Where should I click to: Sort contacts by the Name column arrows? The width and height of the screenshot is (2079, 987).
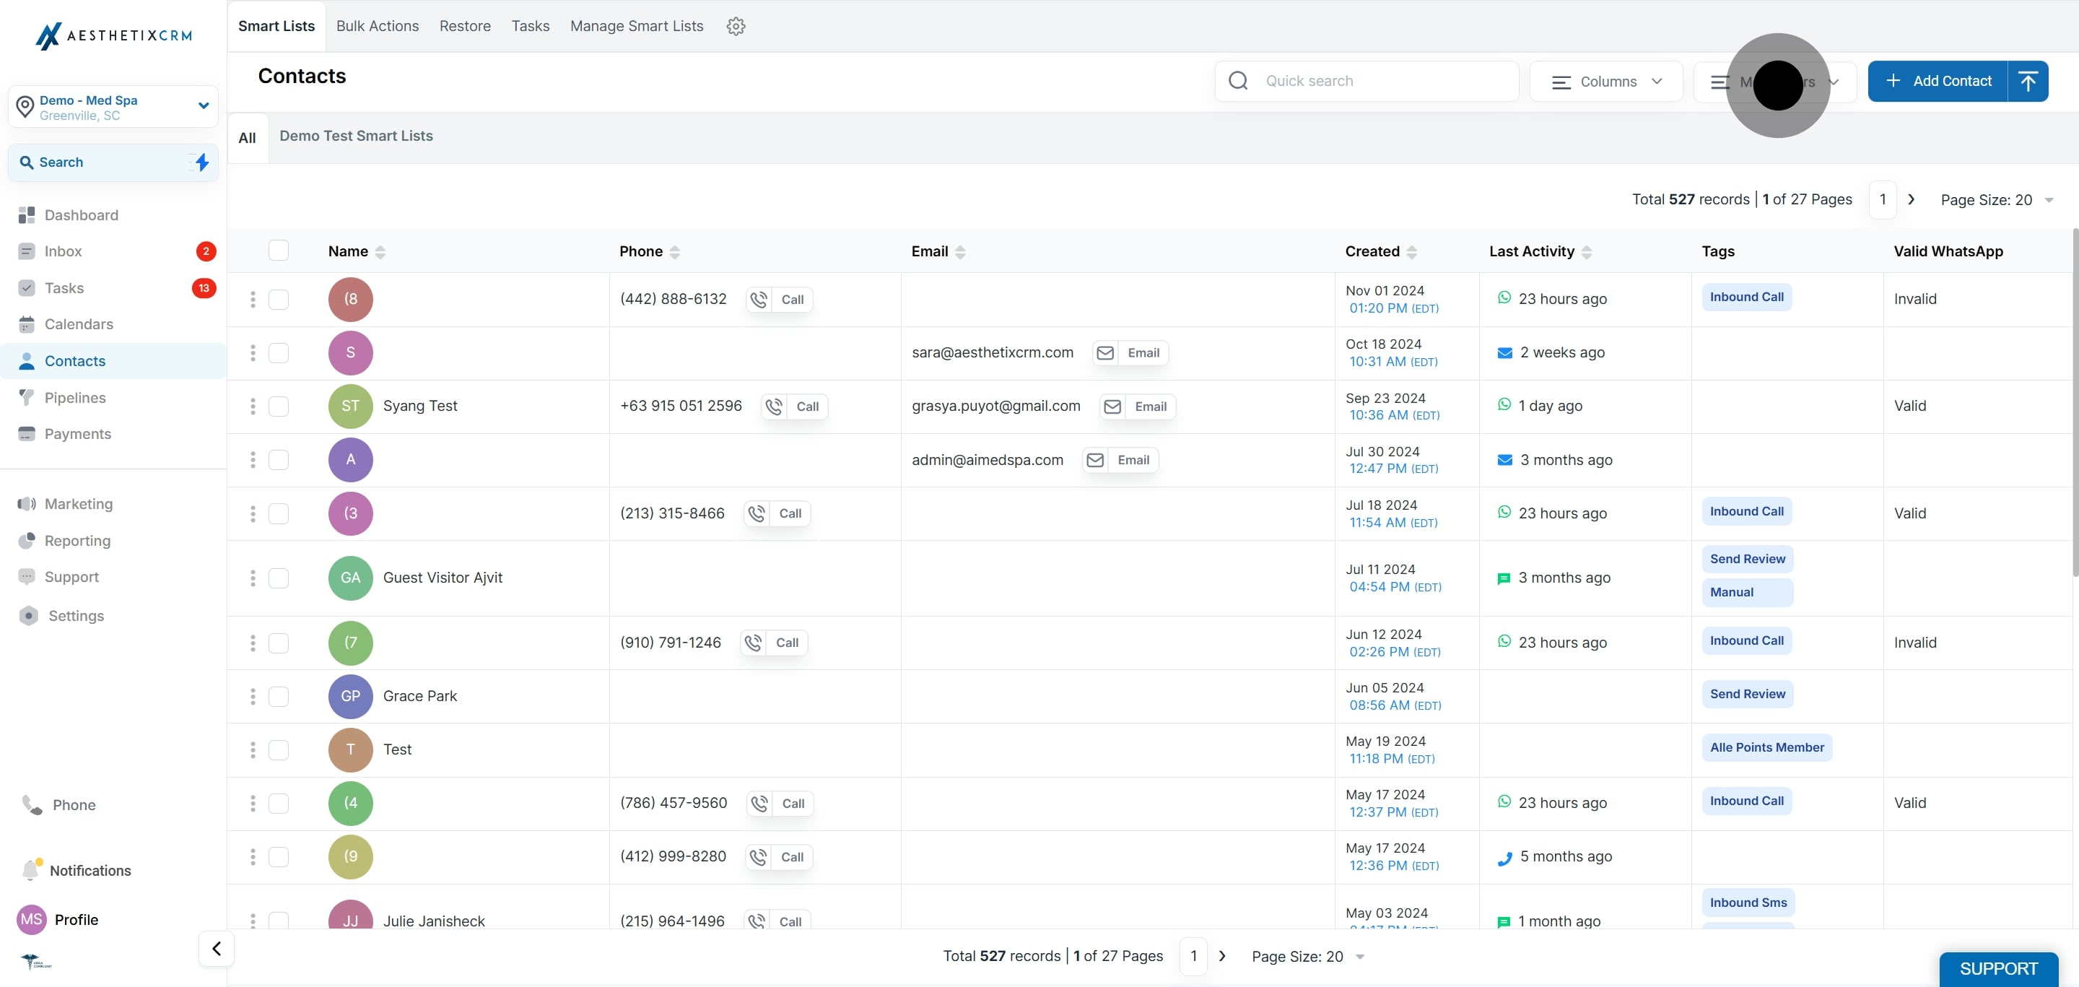click(x=380, y=252)
